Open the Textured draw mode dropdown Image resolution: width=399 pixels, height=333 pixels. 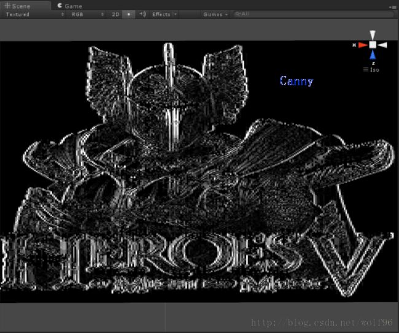tap(35, 14)
